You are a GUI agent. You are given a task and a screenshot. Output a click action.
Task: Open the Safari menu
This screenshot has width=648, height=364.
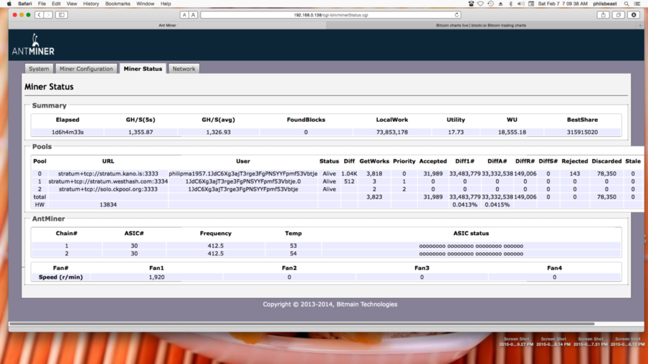pyautogui.click(x=25, y=4)
